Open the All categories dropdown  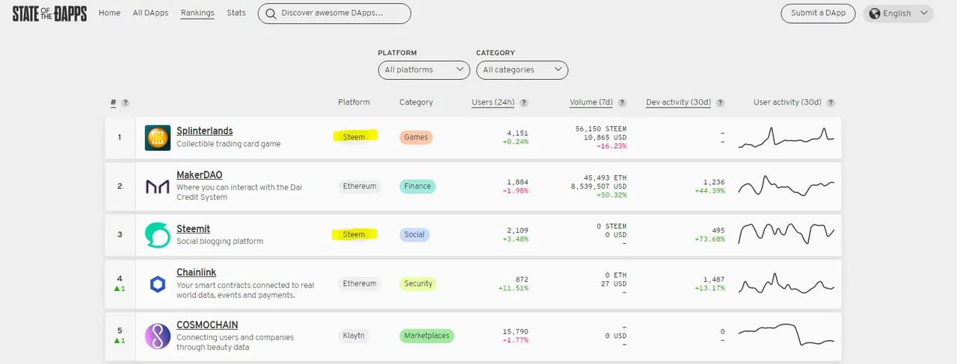click(x=522, y=70)
